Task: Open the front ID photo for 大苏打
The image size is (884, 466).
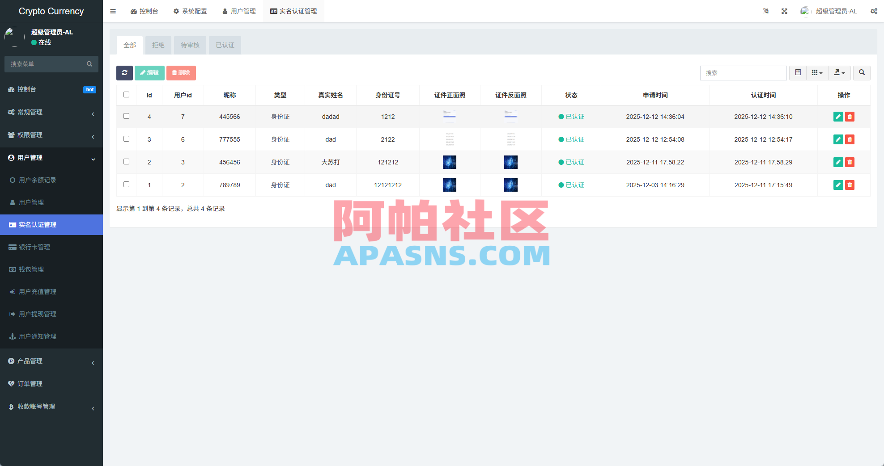Action: click(450, 162)
